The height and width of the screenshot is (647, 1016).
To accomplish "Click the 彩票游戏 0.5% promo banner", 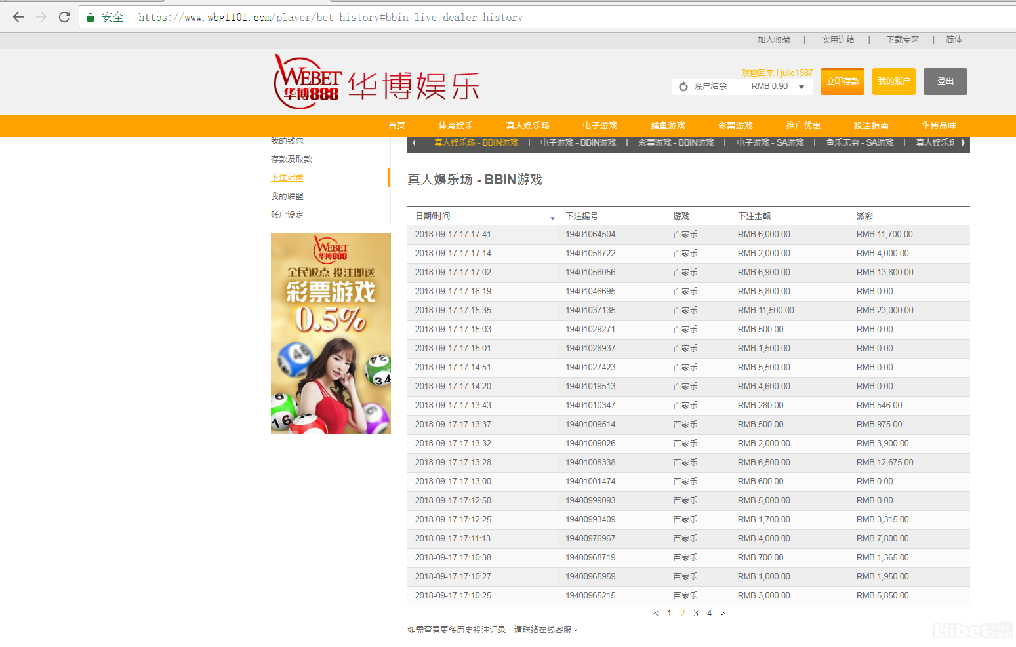I will 331,333.
